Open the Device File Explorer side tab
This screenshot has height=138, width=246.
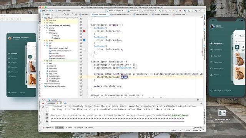click(x=204, y=117)
